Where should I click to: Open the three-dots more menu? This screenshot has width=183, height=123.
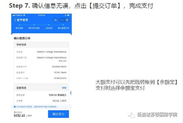coord(62,20)
